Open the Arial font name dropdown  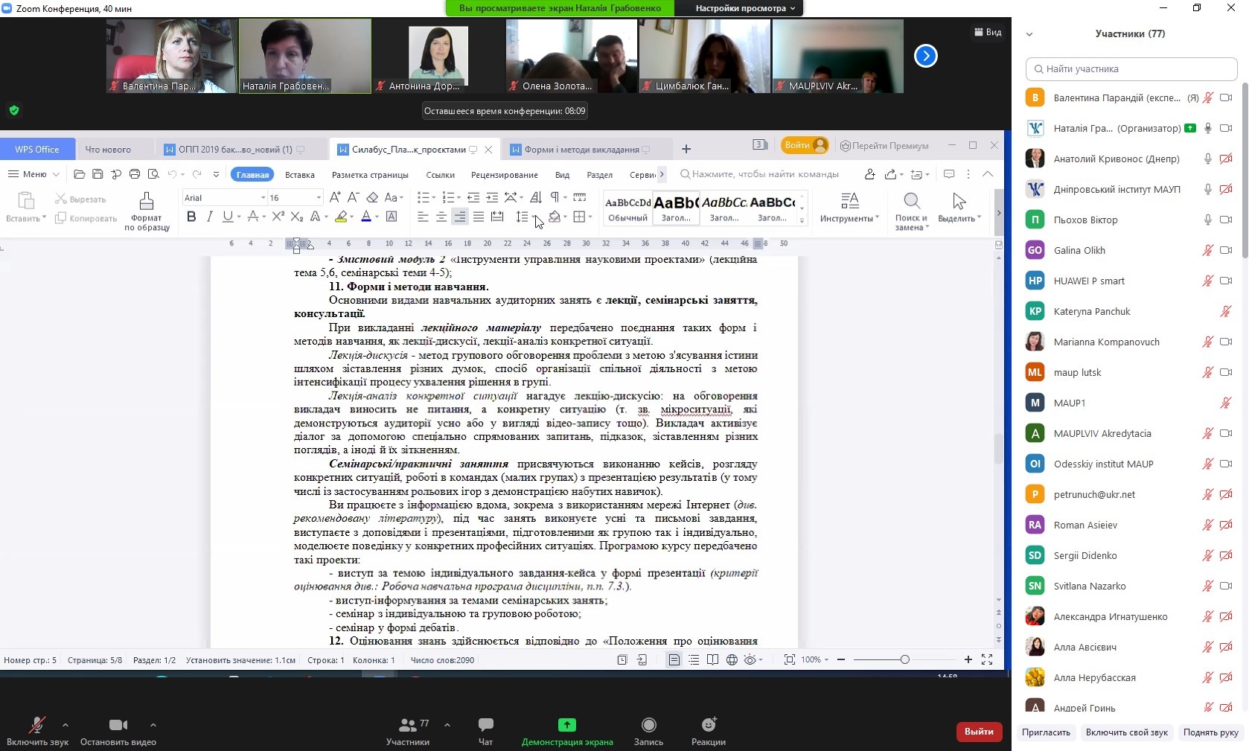tap(263, 198)
